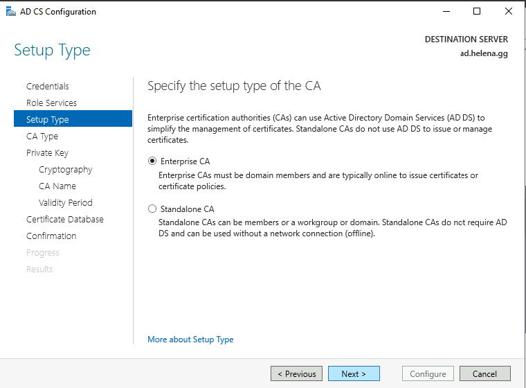This screenshot has width=526, height=388.
Task: Open the Private Key step
Action: [47, 153]
